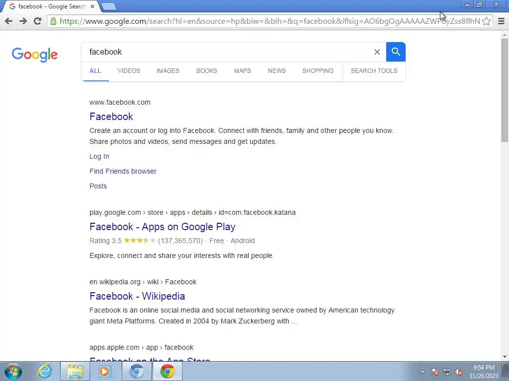
Task: Reload the page with the refresh icon
Action: pyautogui.click(x=38, y=21)
